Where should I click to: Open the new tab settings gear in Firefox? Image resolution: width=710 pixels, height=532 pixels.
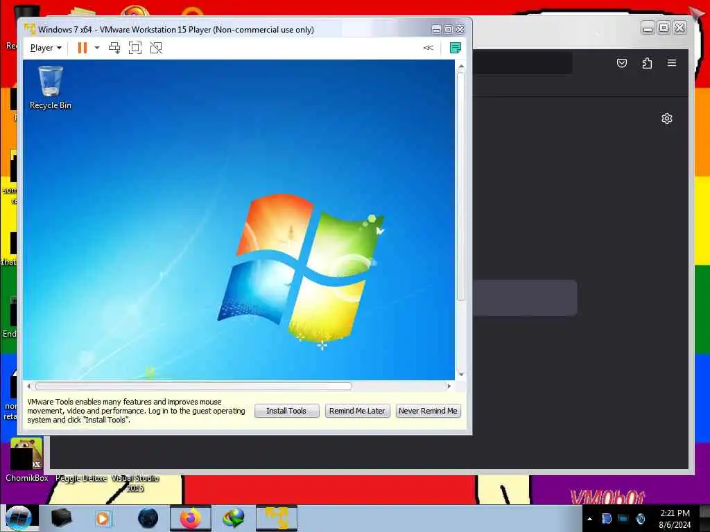coord(667,118)
